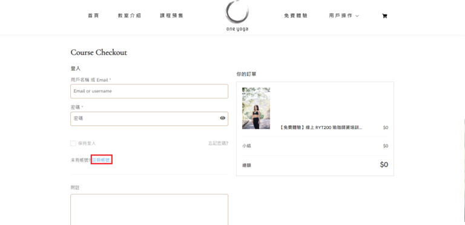Image resolution: width=465 pixels, height=225 pixels.
Task: Expand the 用戶操作 dropdown menu
Action: click(344, 16)
